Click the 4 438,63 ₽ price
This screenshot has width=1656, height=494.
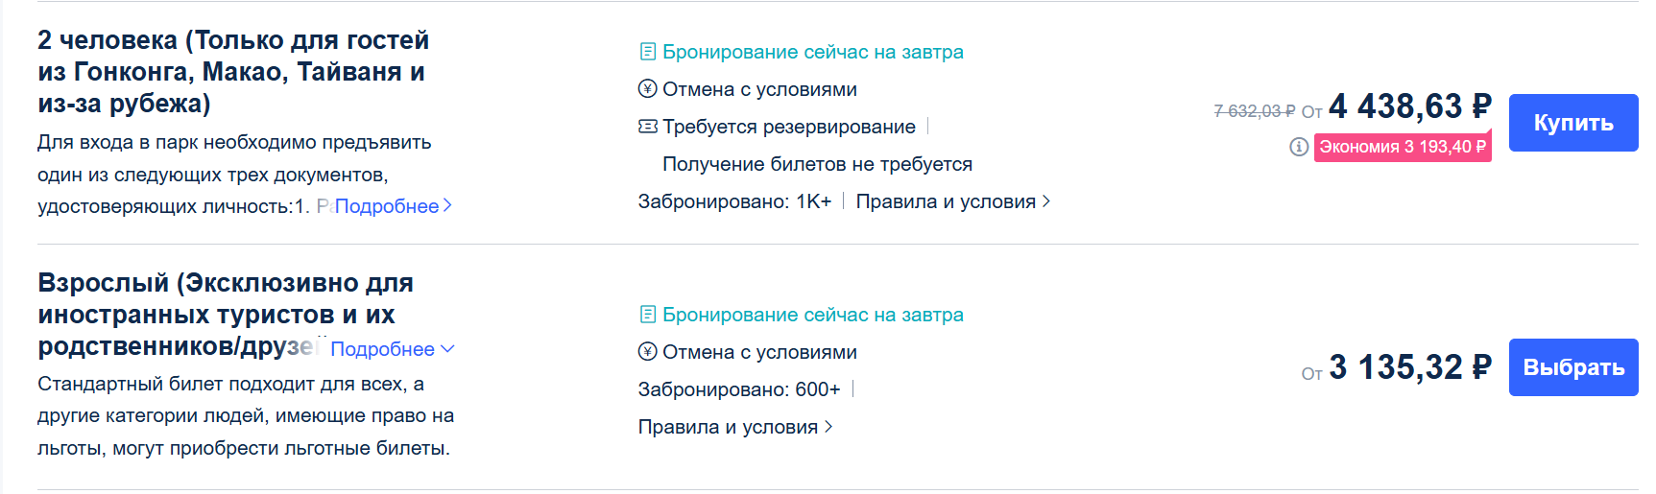click(x=1409, y=106)
